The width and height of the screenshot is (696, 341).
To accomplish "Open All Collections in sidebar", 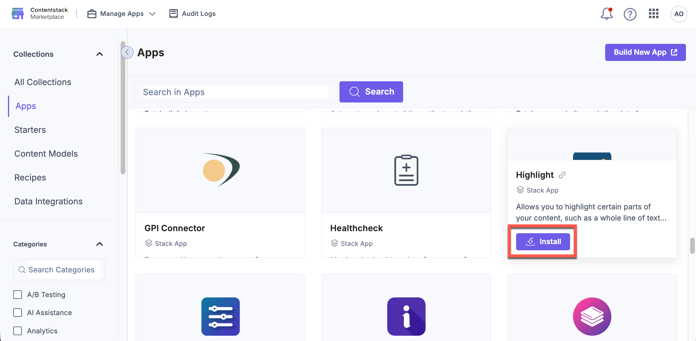I will pyautogui.click(x=43, y=82).
